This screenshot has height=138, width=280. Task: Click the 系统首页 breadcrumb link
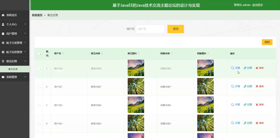(37, 15)
